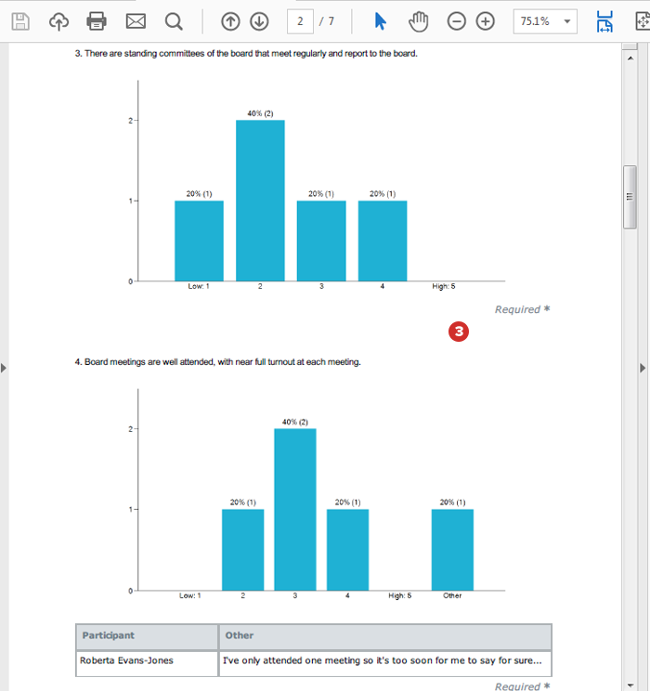
Task: Click the 40% bar in chart 3
Action: pyautogui.click(x=260, y=200)
